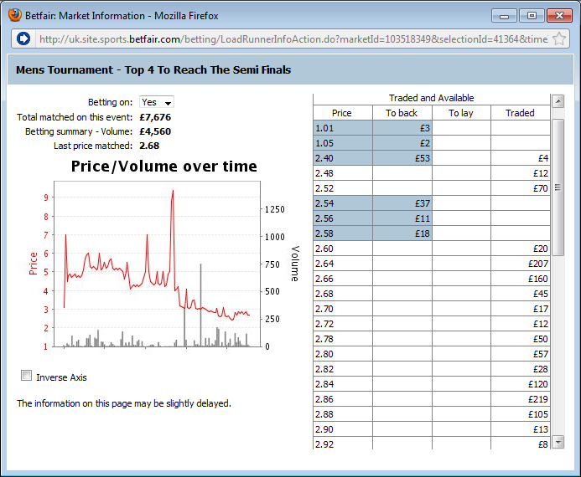This screenshot has width=581, height=477.
Task: Click the table scrollbar down arrow
Action: 558,442
